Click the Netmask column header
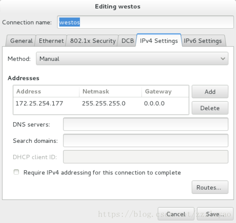Screen dimensions: 236x223 tap(110, 91)
